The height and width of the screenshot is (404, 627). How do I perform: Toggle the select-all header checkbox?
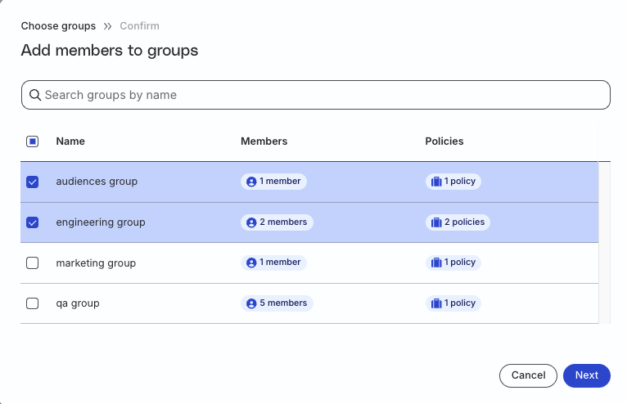[33, 141]
